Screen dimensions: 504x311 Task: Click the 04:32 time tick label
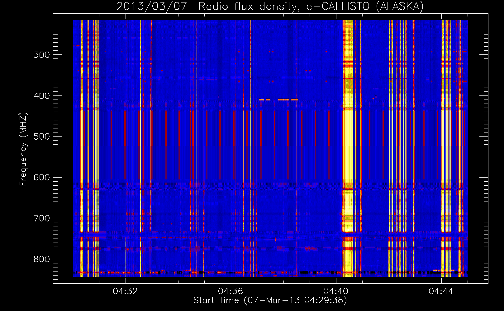click(125, 291)
